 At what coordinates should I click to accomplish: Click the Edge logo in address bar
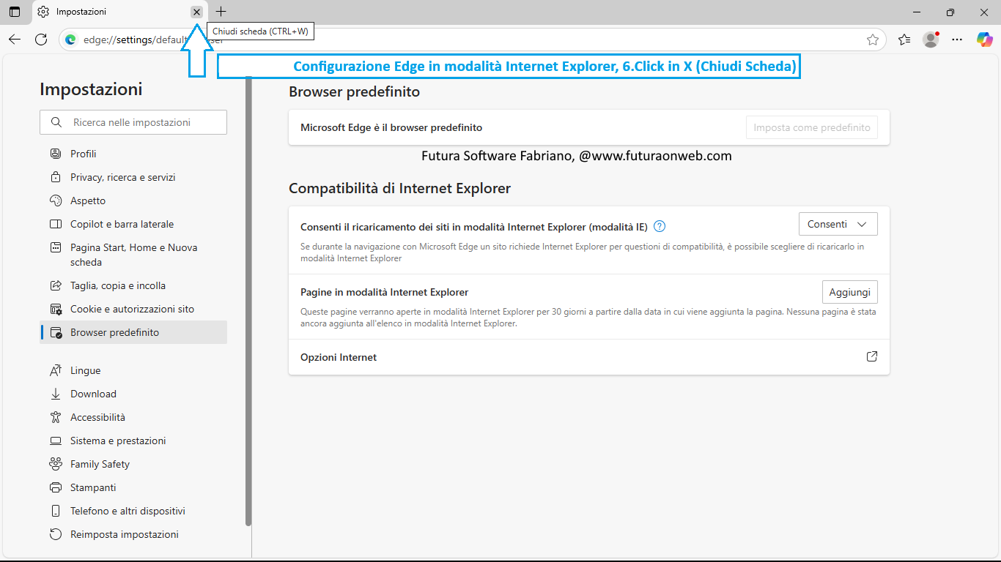pyautogui.click(x=71, y=40)
